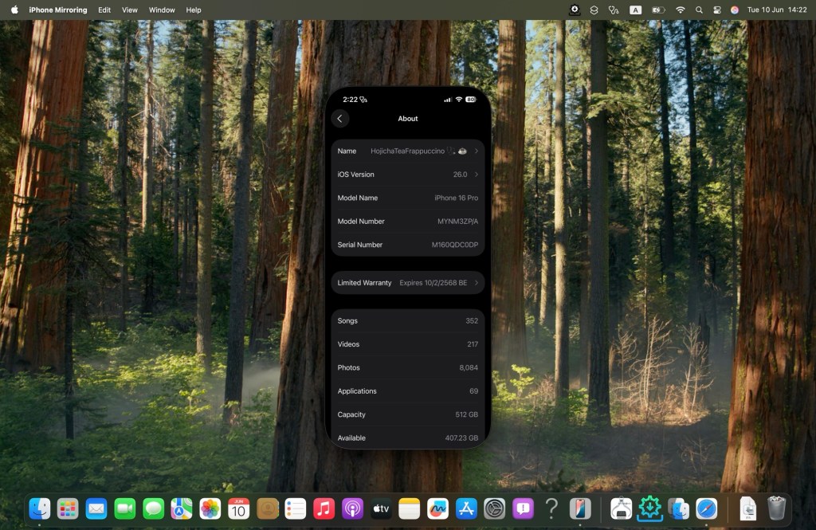Open Control Center in the menu bar
The width and height of the screenshot is (816, 530).
tap(716, 10)
